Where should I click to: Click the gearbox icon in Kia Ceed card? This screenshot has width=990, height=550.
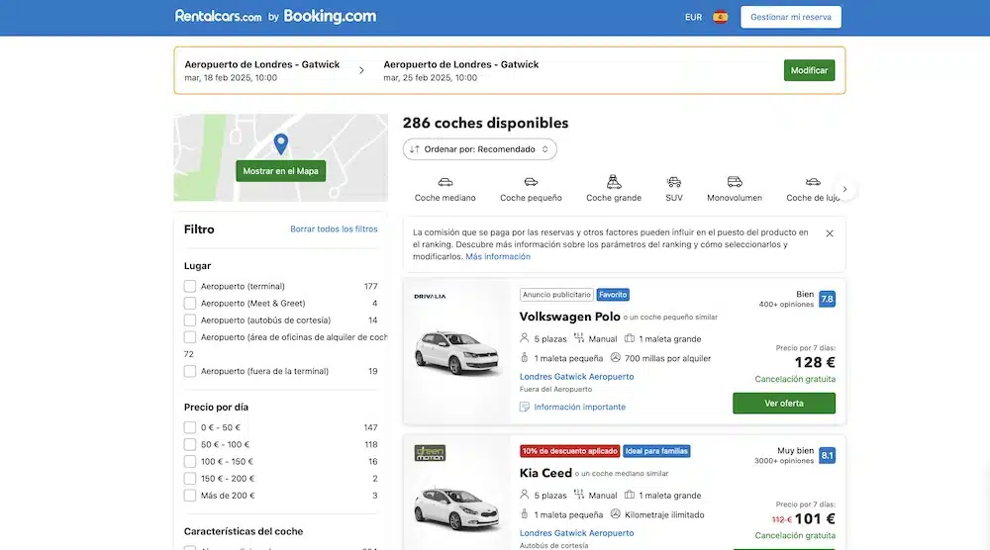579,495
